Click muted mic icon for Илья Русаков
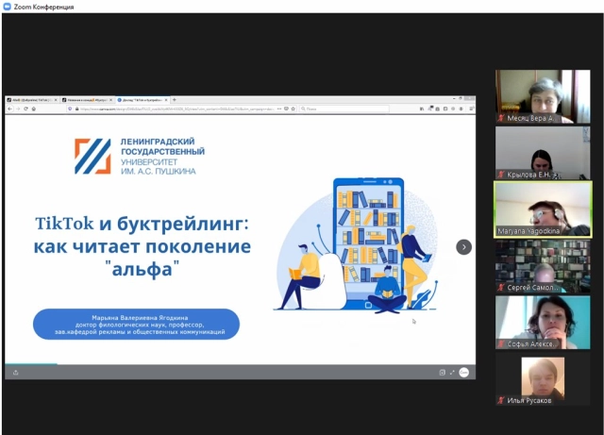 (x=501, y=400)
